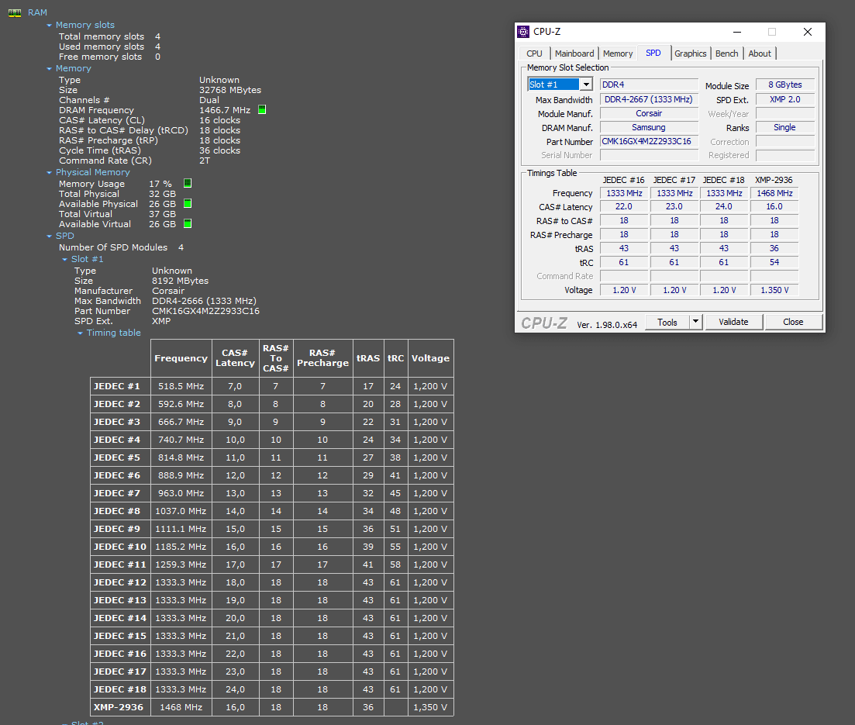Click the CAS# Latency column header
The height and width of the screenshot is (725, 855).
[235, 358]
